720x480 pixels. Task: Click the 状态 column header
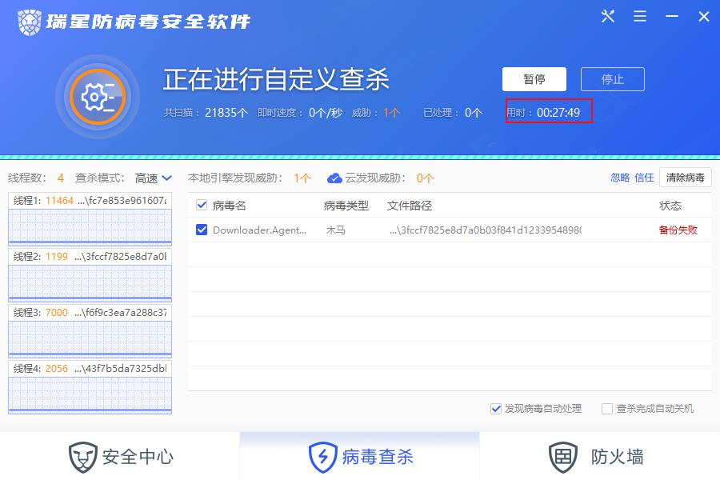670,206
